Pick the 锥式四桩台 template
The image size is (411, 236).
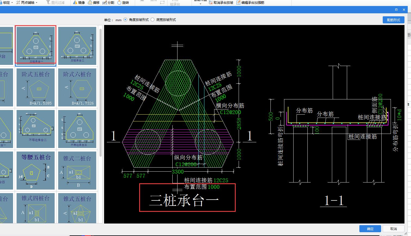pyautogui.click(x=36, y=208)
